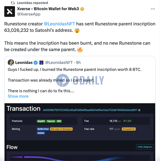Open the three-dot more options menu
This screenshot has width=160, height=161.
tap(153, 9)
